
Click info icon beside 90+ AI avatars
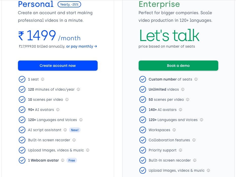58,110
